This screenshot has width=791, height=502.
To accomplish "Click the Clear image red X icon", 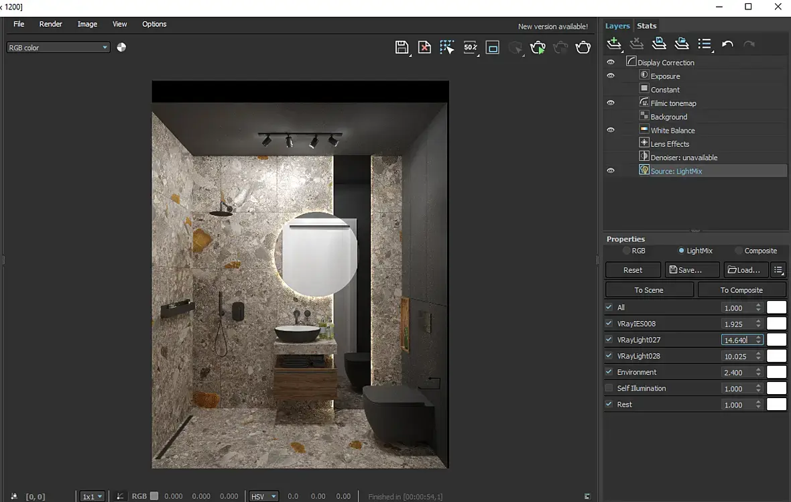I will click(424, 48).
